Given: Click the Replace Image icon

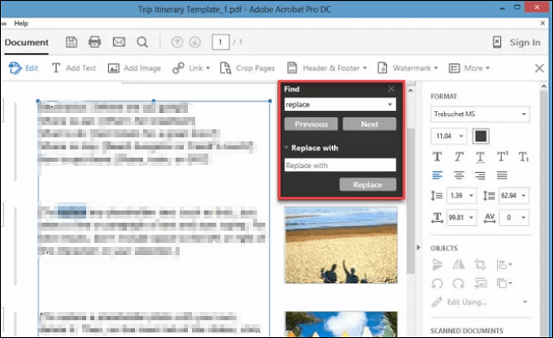Looking at the screenshot, I should click(480, 283).
